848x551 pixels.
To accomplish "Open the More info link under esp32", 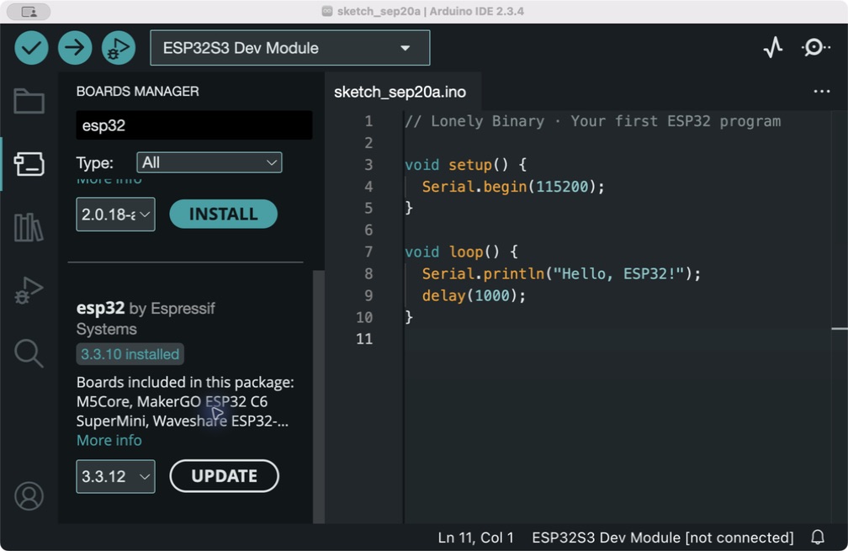I will [x=109, y=440].
